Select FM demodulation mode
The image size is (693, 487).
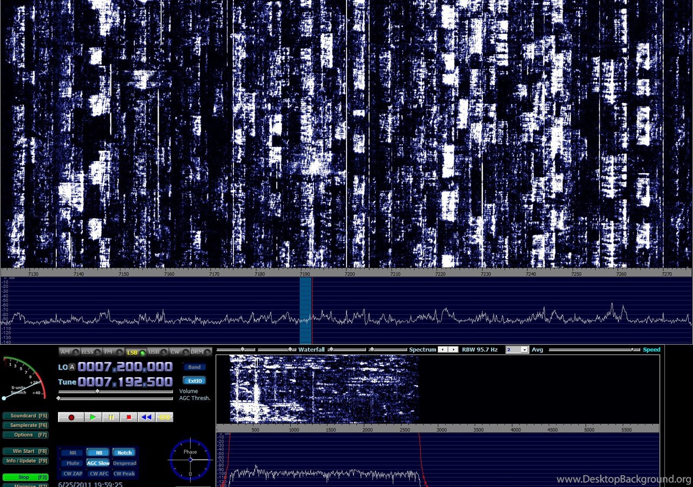point(113,352)
